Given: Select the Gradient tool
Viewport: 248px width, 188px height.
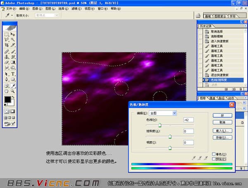Looking at the screenshot, I should (13, 62).
